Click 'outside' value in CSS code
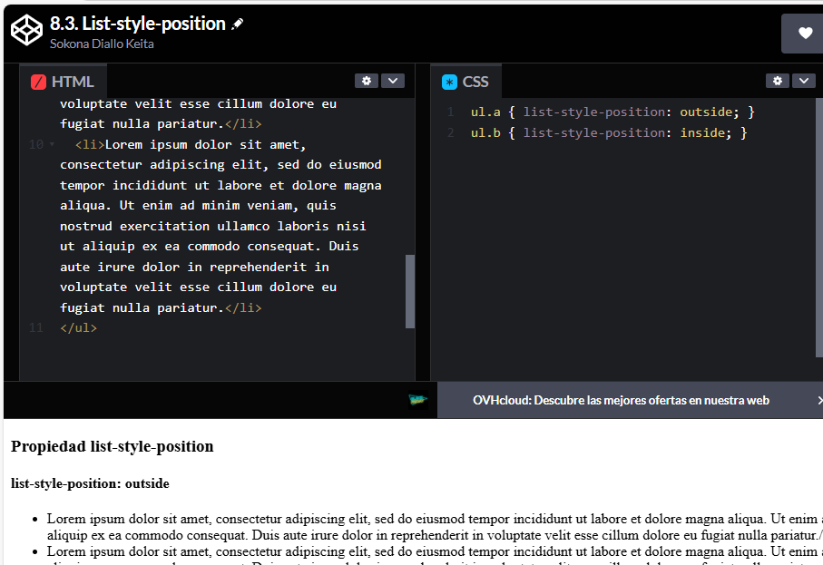823x565 pixels. 705,112
